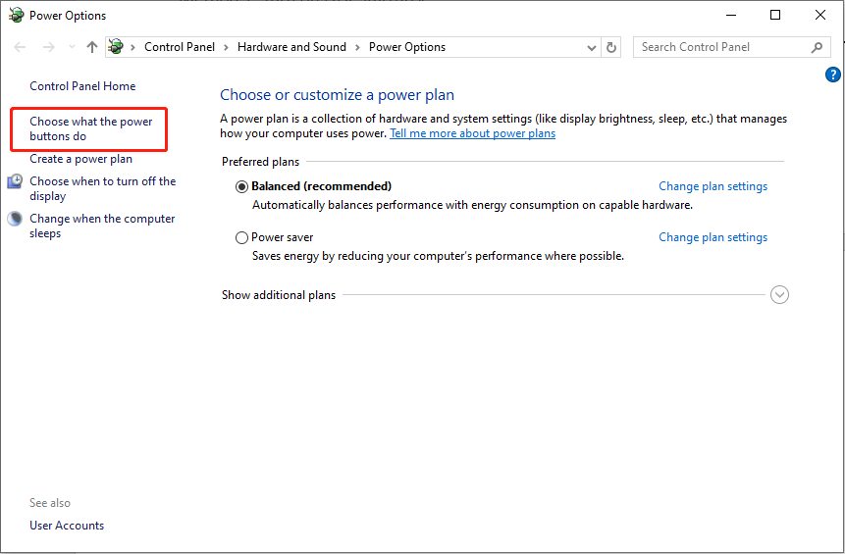Click the 'Preferred plans' section label
The image size is (845, 554).
tap(260, 162)
